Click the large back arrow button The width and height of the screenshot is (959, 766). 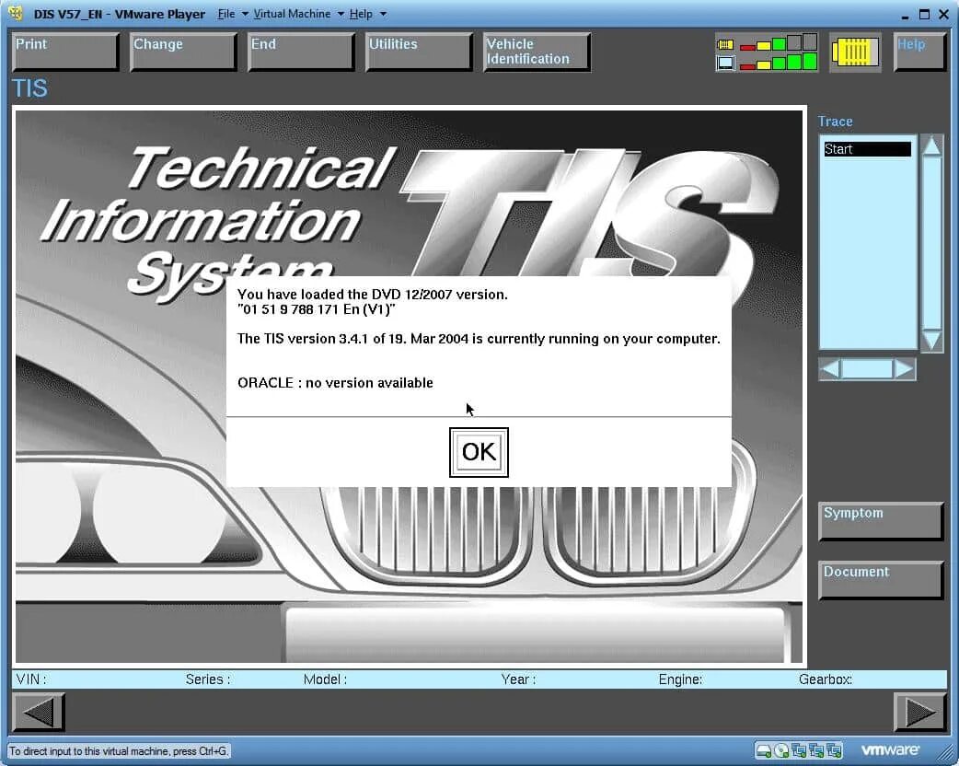pos(39,713)
